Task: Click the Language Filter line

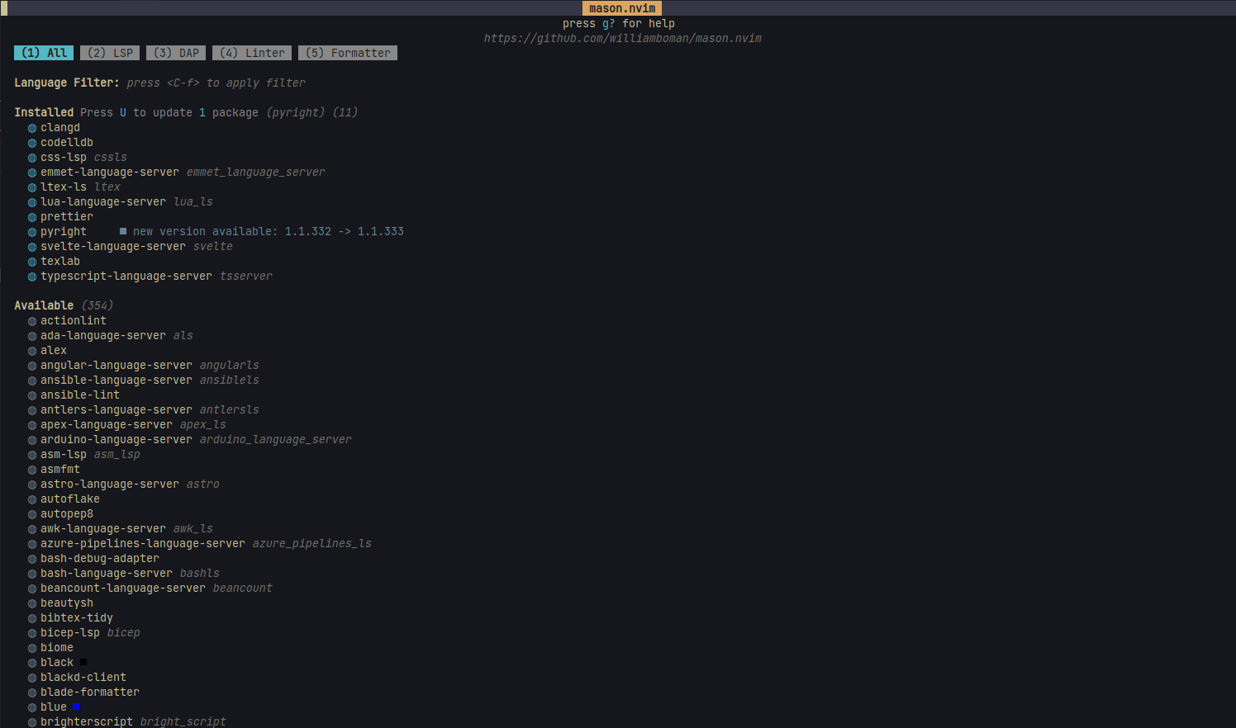Action: (159, 83)
